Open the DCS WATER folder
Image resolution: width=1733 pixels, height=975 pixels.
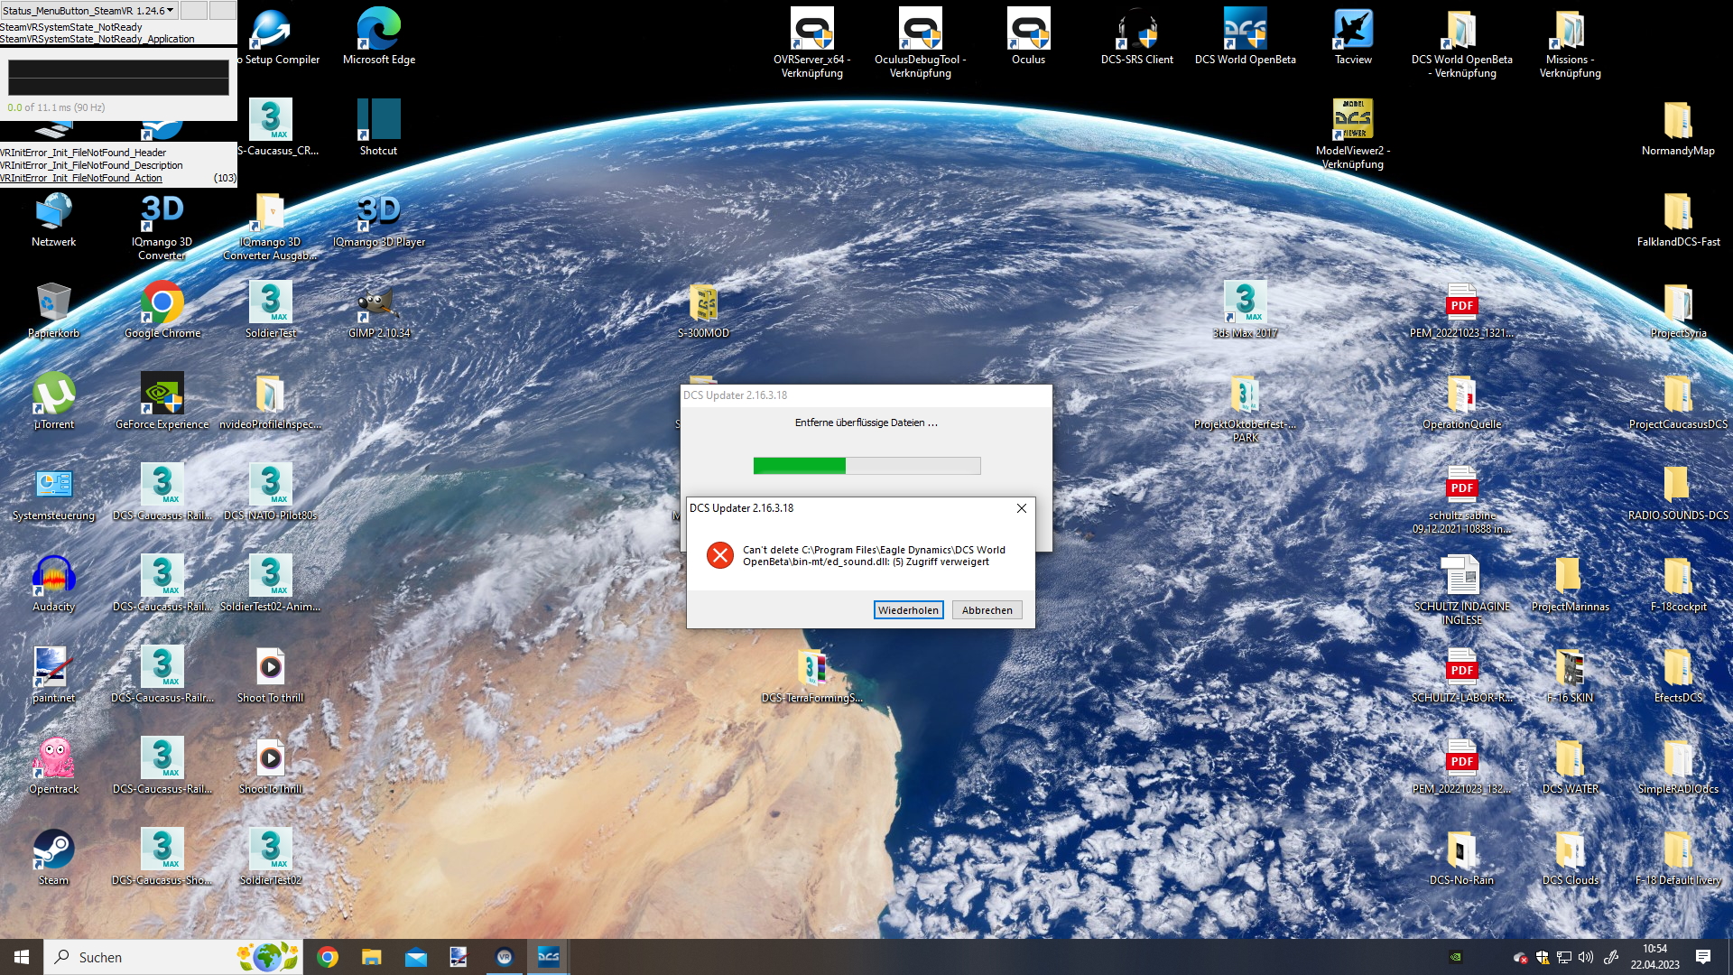[1570, 766]
